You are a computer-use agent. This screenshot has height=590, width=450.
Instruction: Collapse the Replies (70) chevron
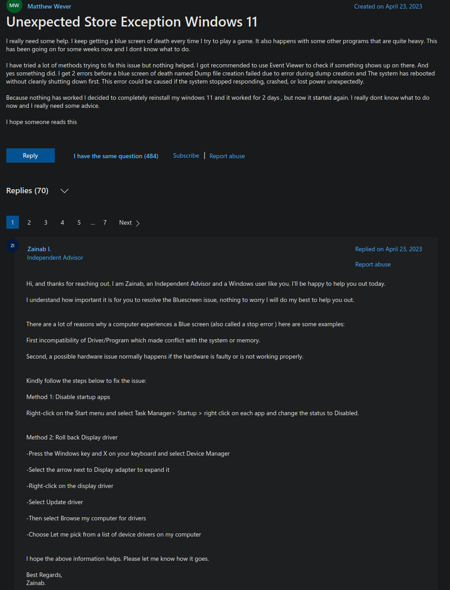[x=64, y=191]
